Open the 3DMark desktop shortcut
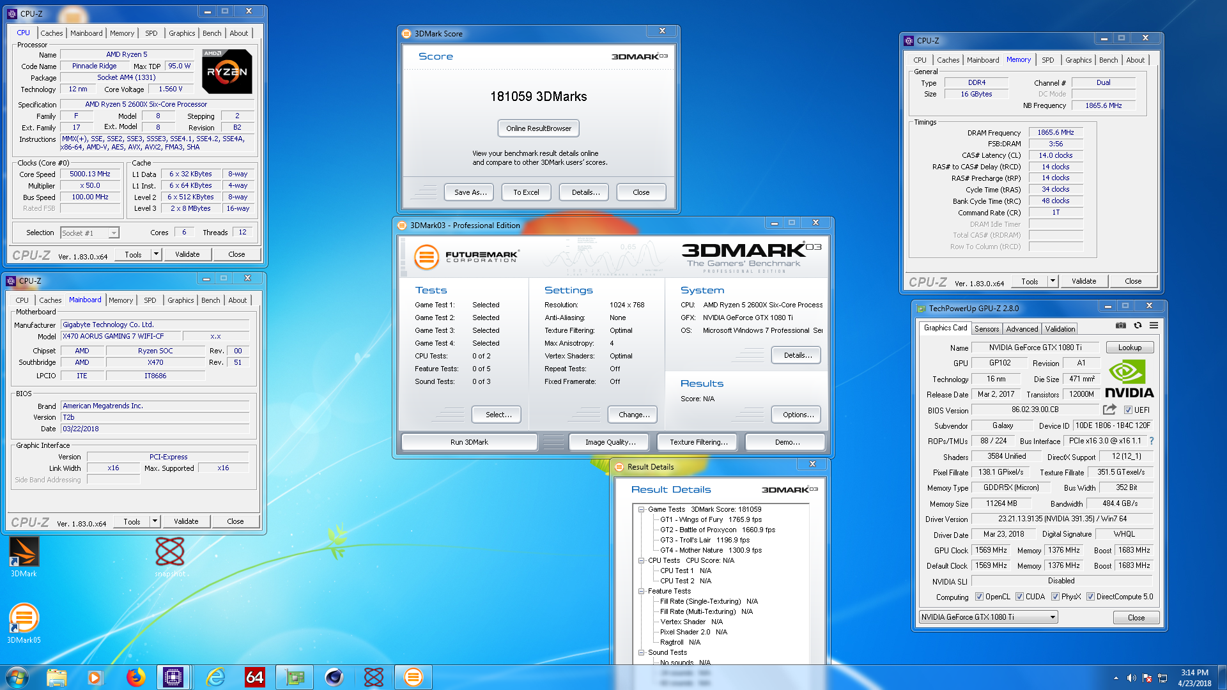This screenshot has height=690, width=1227. (24, 556)
